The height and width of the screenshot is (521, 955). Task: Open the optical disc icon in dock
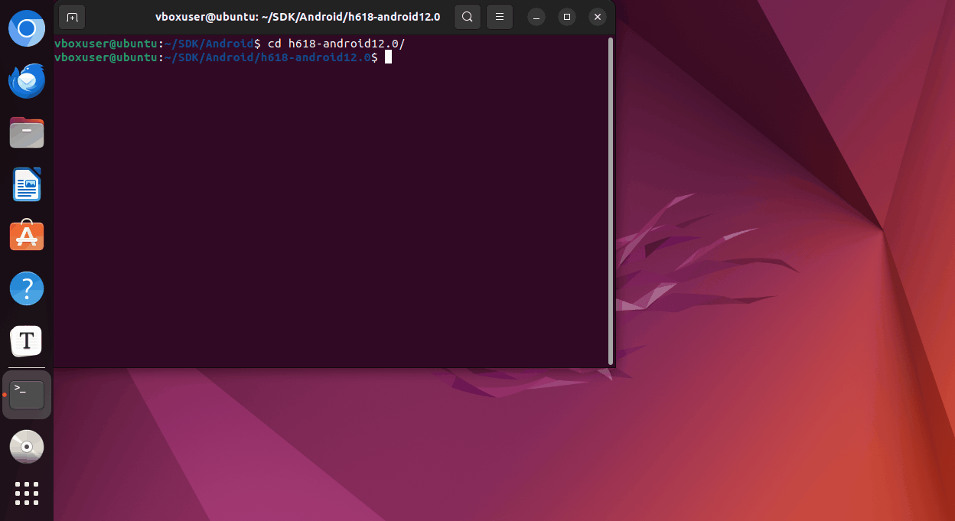[x=27, y=446]
